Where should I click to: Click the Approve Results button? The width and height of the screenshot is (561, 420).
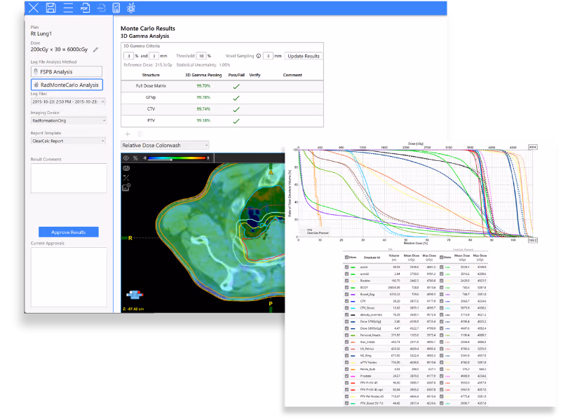pos(68,232)
